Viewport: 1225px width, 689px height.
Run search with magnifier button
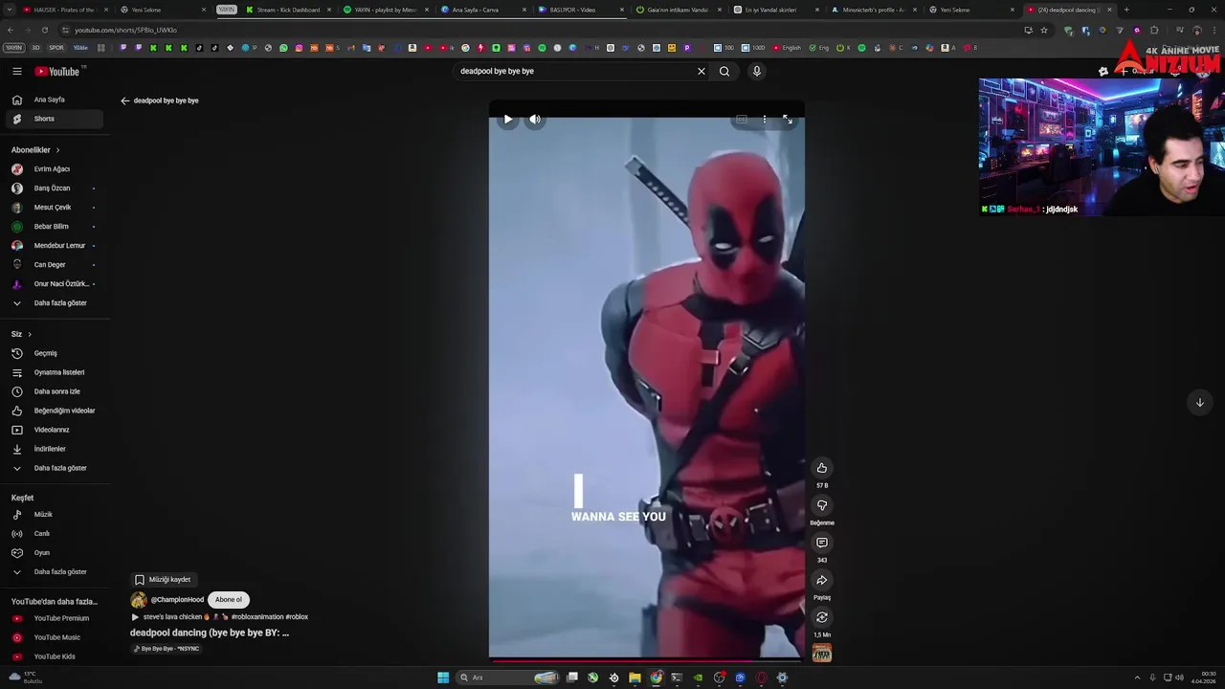coord(724,71)
